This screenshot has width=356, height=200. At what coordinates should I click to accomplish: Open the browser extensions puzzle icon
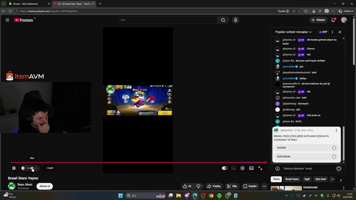[306, 11]
